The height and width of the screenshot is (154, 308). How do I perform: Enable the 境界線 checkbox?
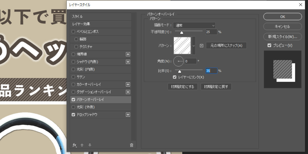point(73,54)
